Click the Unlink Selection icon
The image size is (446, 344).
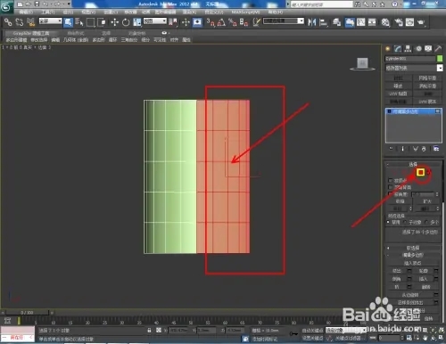pyautogui.click(x=20, y=22)
